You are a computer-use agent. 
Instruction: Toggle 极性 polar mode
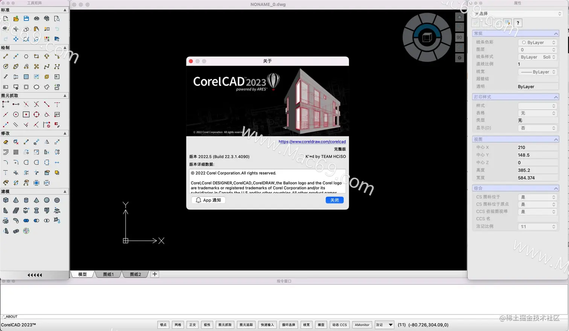click(x=207, y=325)
